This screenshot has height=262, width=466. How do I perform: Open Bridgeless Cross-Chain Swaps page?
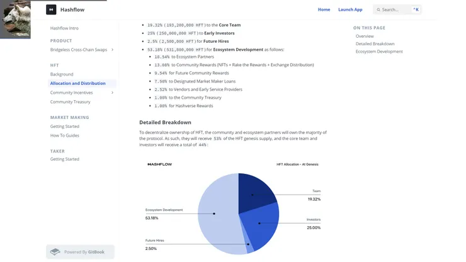pos(79,50)
